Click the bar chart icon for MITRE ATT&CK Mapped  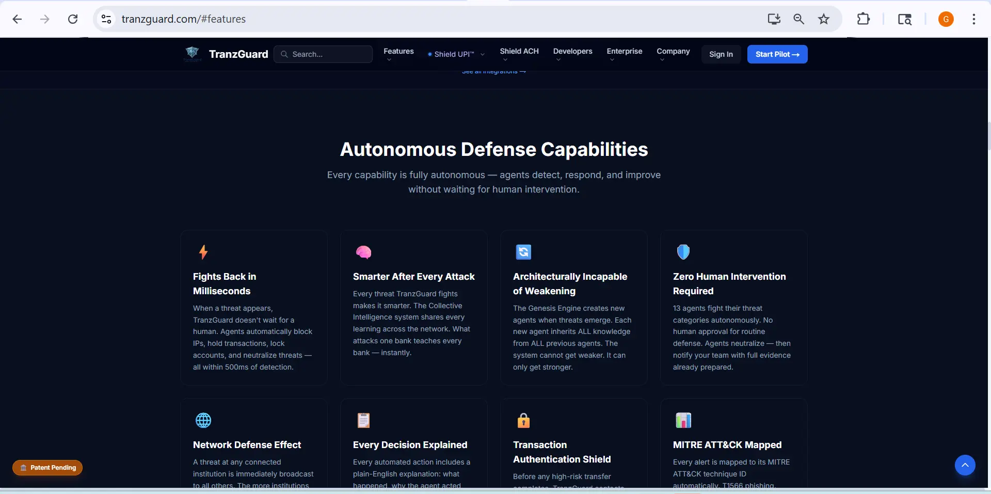pos(683,420)
